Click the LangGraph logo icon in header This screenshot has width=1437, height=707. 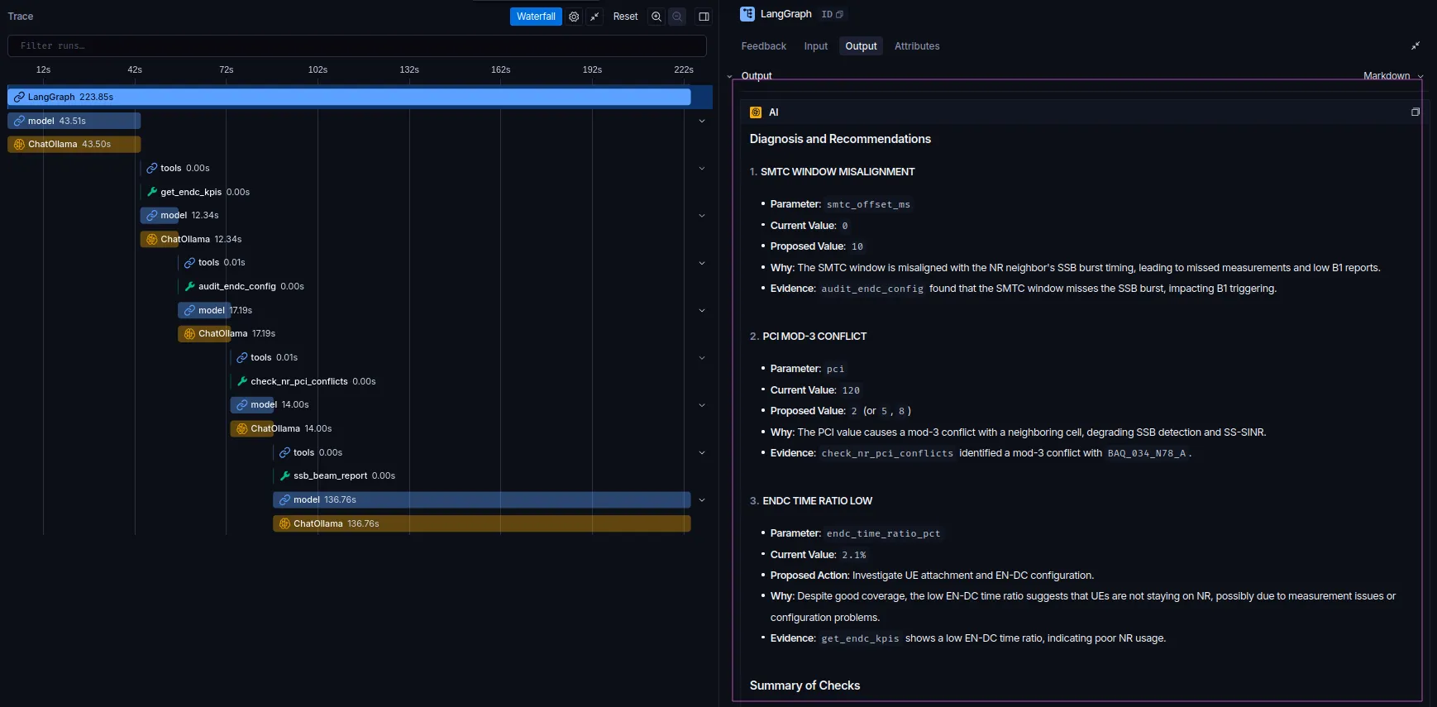pos(747,14)
